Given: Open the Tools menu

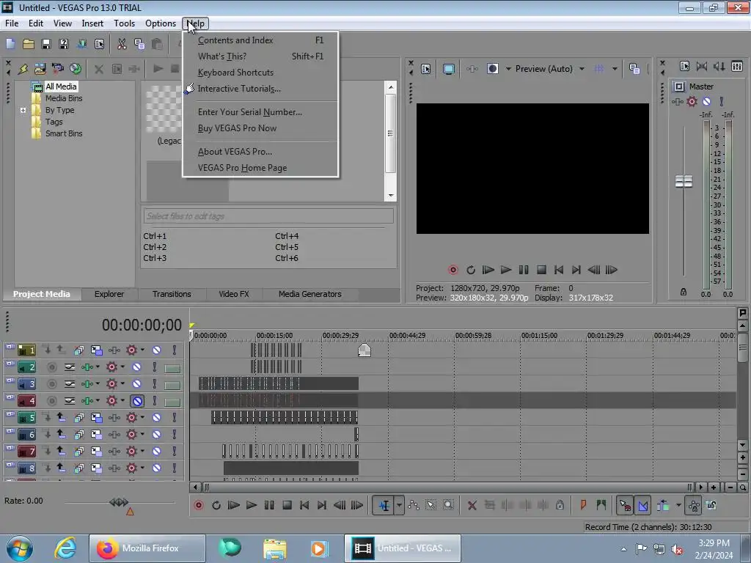Looking at the screenshot, I should 124,23.
